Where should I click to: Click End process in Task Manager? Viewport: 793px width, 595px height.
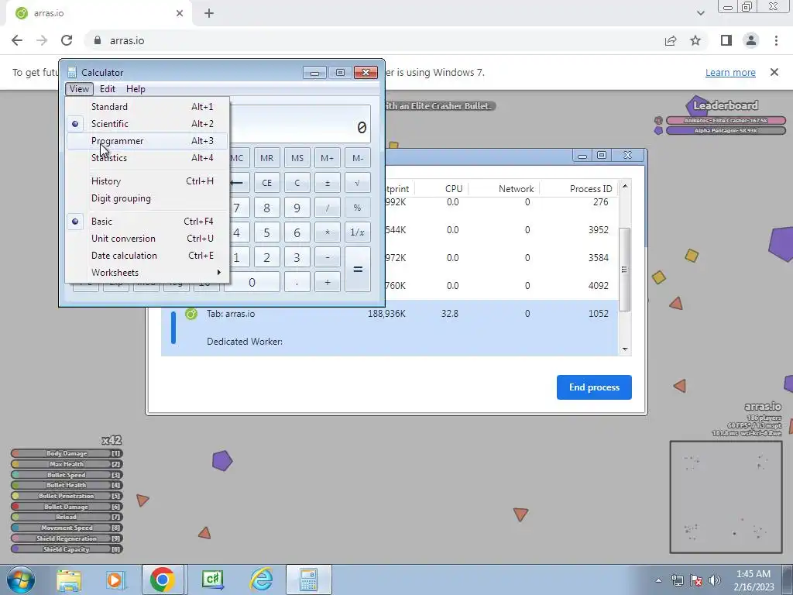click(x=594, y=387)
